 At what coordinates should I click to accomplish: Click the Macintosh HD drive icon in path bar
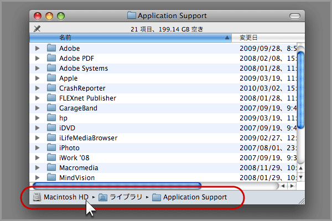point(37,197)
